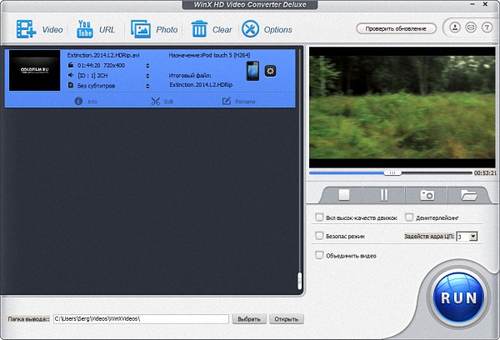The height and width of the screenshot is (340, 500).
Task: Click the Clear trash can icon
Action: pos(199,29)
